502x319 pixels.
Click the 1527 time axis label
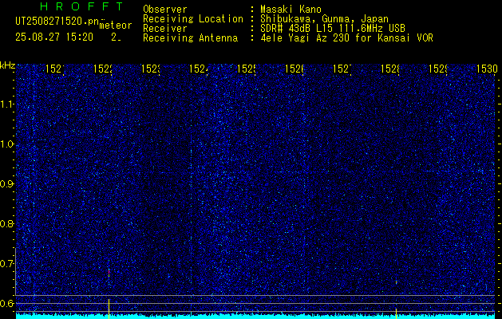click(342, 69)
